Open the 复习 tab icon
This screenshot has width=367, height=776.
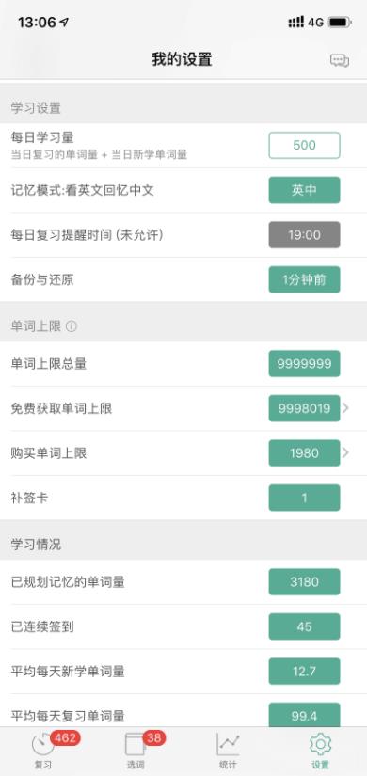[42, 744]
